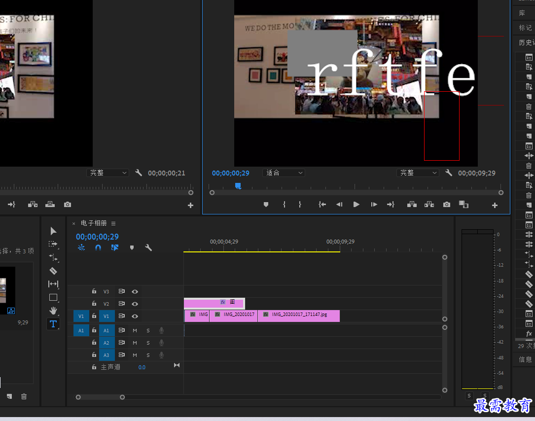Click Insert button in Source Monitor
This screenshot has width=535, height=421.
coord(33,205)
